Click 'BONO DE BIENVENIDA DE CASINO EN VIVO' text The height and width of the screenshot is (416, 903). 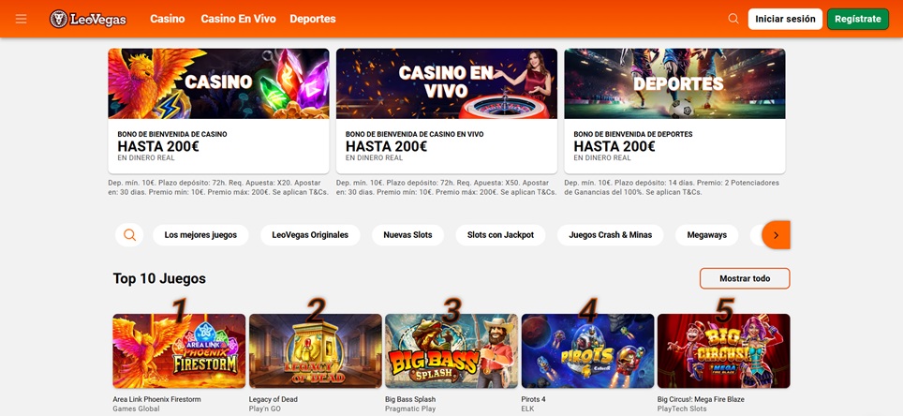click(x=415, y=134)
